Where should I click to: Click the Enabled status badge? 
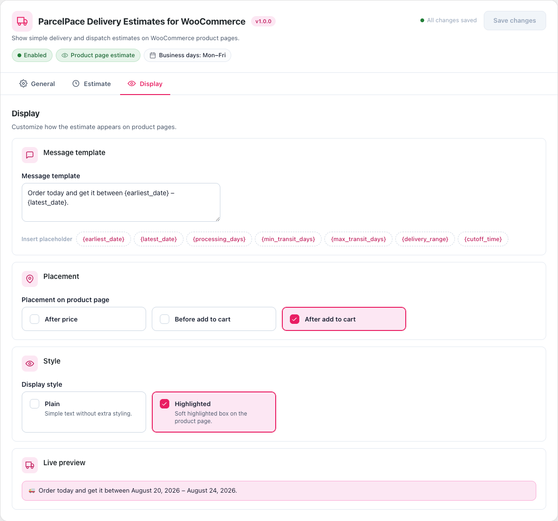coord(32,55)
